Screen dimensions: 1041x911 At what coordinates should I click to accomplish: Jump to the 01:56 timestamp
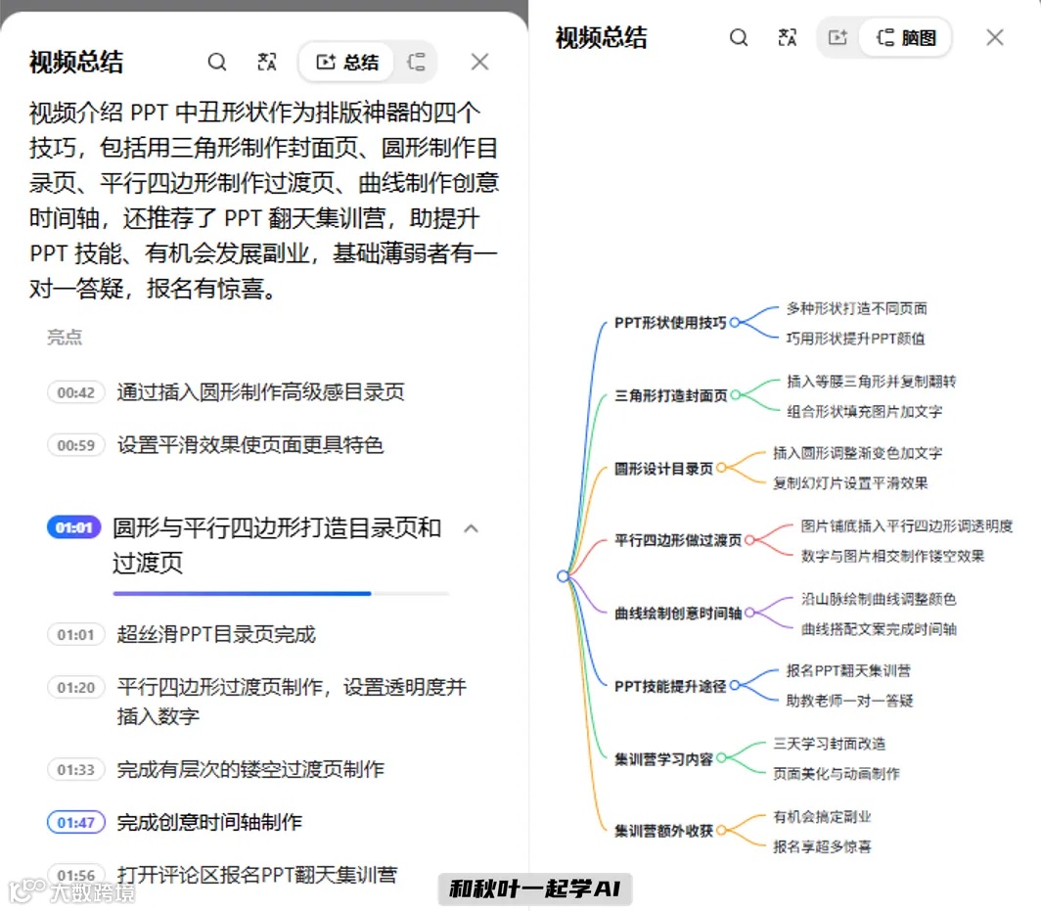coord(75,875)
